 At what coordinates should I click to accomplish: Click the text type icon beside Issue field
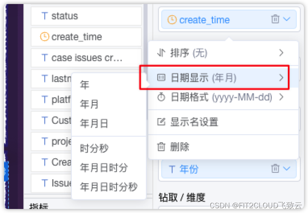[x=45, y=183]
